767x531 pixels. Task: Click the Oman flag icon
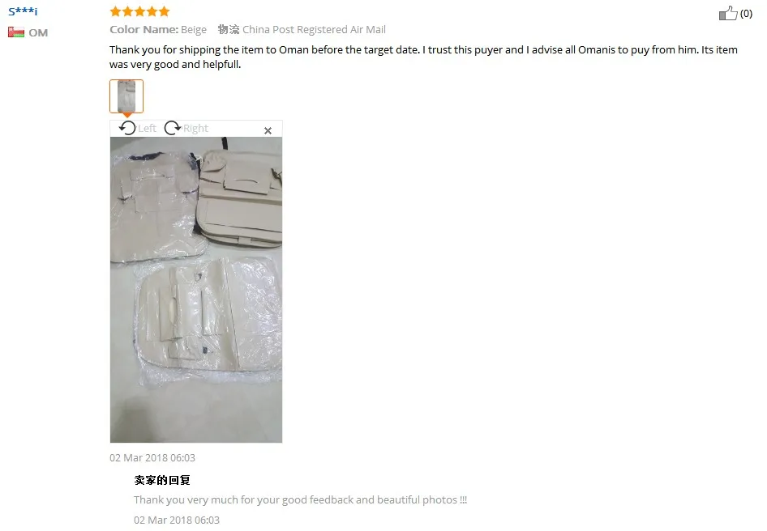[x=16, y=32]
